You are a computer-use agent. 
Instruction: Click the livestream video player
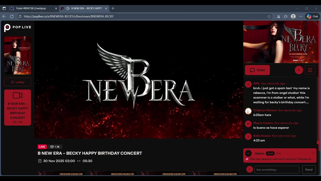click(x=139, y=79)
